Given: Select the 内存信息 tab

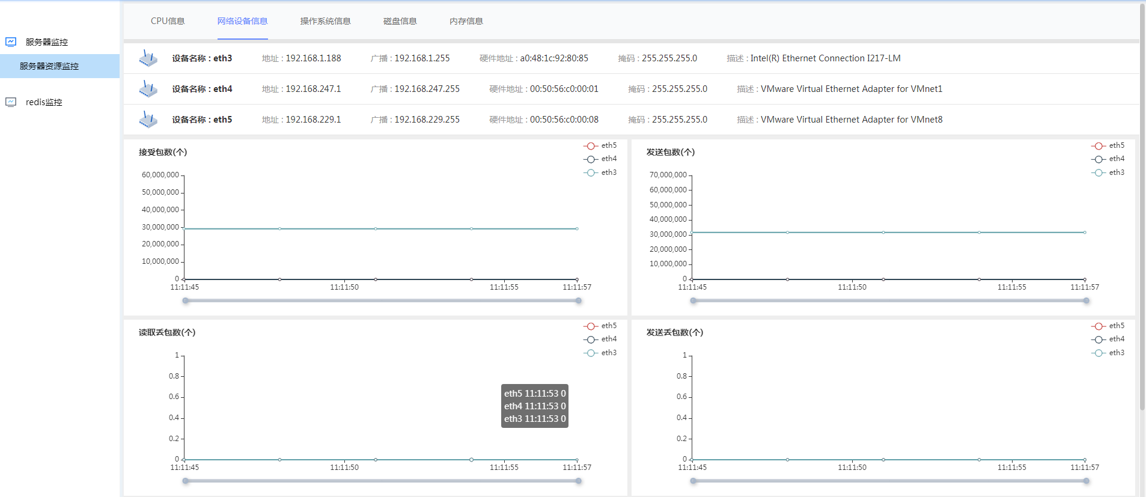Looking at the screenshot, I should 466,21.
